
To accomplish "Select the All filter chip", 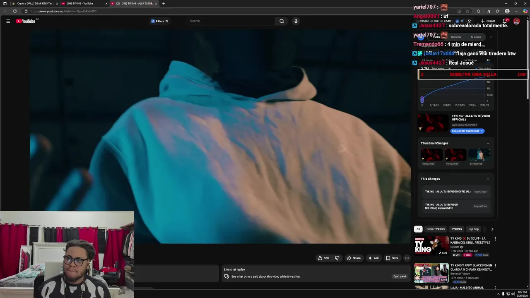I will (418, 229).
